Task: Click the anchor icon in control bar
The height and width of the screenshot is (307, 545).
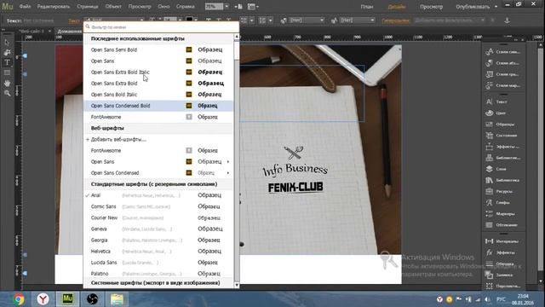Action: [508, 20]
